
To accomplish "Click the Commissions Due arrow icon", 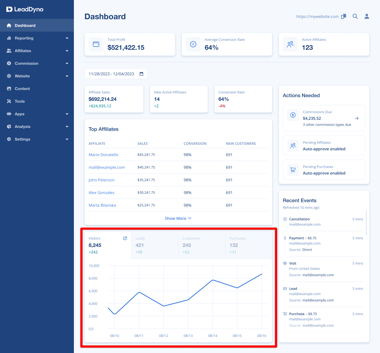I will point(357,118).
